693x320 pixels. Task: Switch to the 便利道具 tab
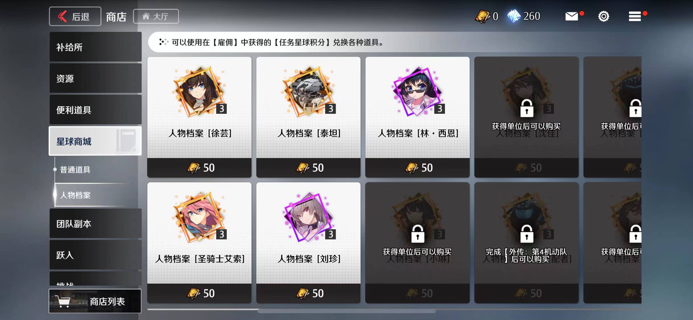pyautogui.click(x=95, y=110)
